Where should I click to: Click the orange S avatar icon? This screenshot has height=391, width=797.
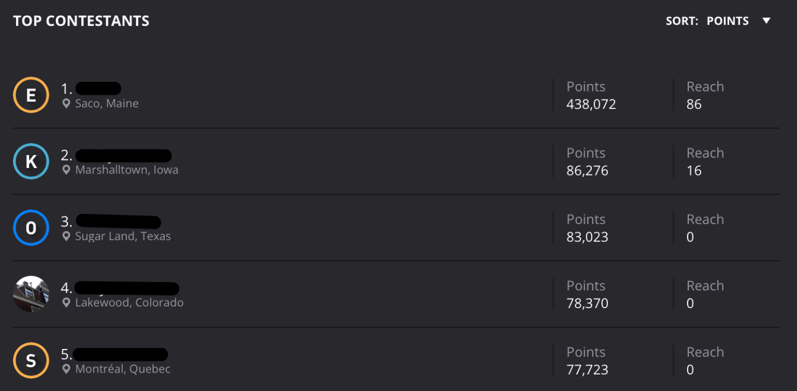tap(31, 360)
